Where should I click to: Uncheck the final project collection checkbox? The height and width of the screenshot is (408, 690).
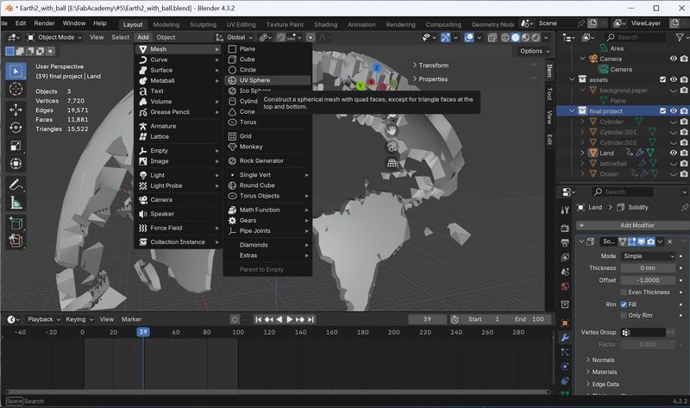click(662, 111)
